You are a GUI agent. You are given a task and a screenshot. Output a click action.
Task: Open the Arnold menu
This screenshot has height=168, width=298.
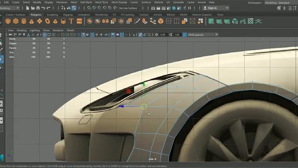click(x=202, y=2)
